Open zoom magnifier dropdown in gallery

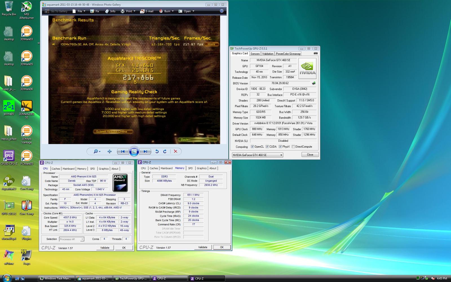(97, 152)
